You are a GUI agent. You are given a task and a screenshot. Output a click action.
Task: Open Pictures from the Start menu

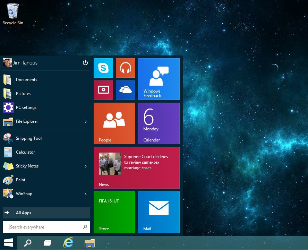46,94
